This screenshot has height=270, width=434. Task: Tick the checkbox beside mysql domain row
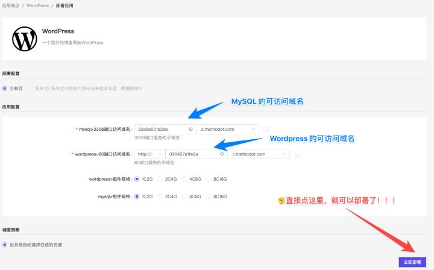coord(266,129)
